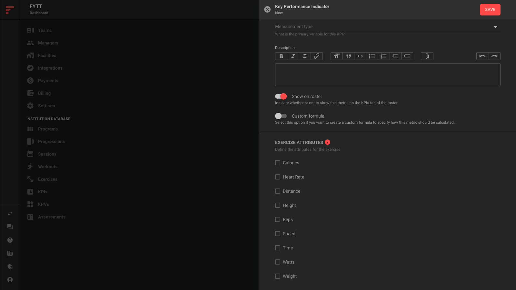
Task: Apply strikethrough formatting
Action: (x=305, y=56)
